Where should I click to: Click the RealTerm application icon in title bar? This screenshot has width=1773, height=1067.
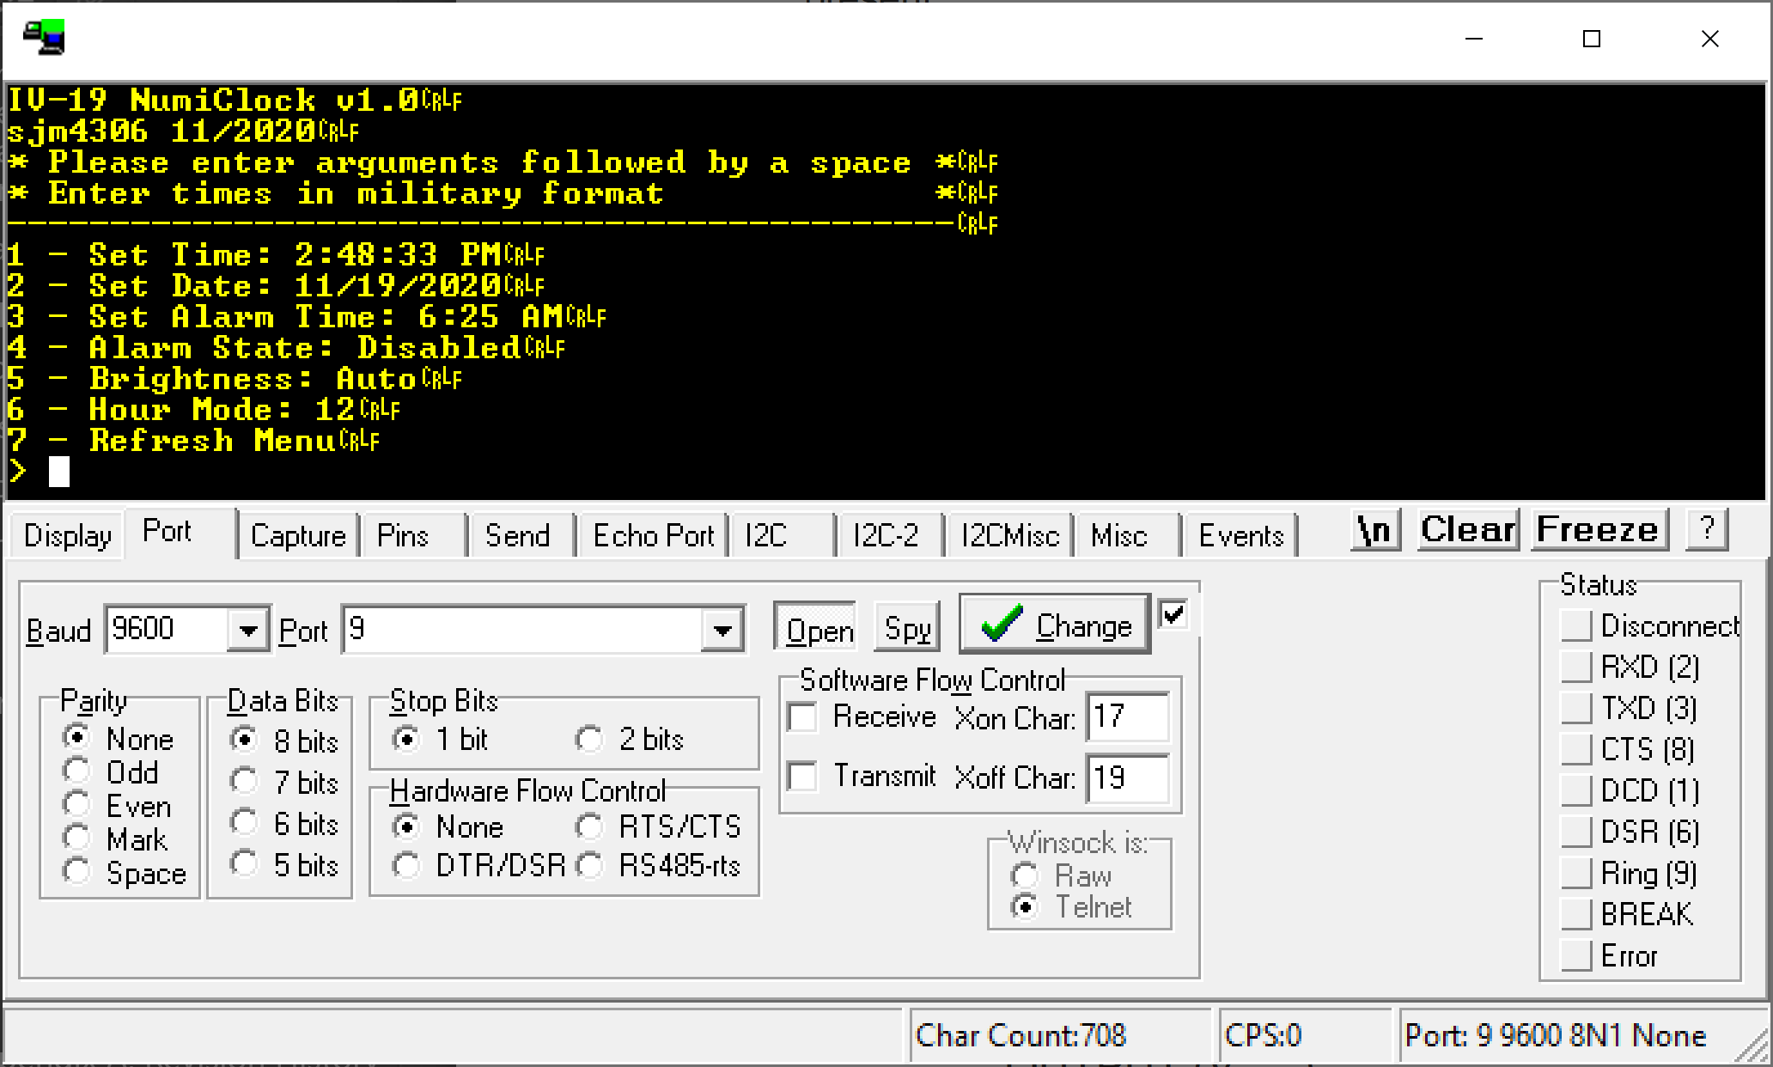point(44,37)
